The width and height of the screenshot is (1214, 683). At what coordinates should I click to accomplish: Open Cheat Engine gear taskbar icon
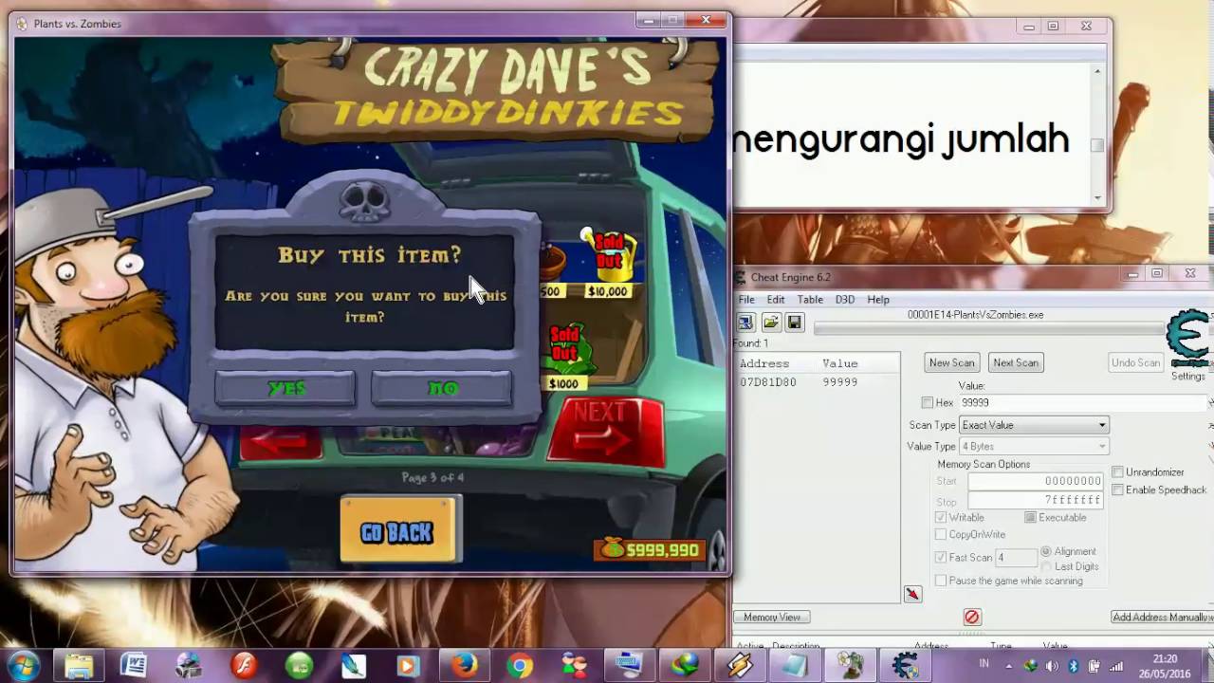pyautogui.click(x=904, y=665)
